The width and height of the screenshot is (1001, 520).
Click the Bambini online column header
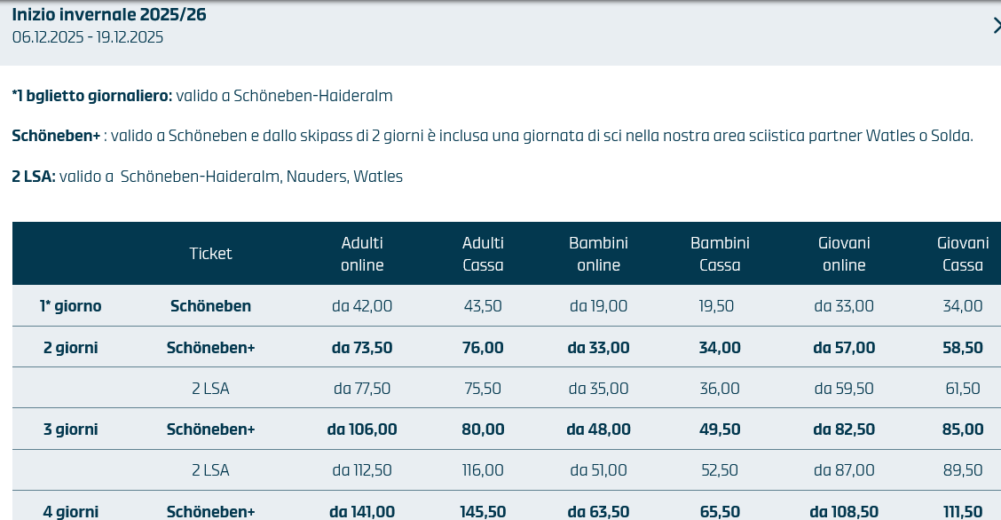coord(598,254)
